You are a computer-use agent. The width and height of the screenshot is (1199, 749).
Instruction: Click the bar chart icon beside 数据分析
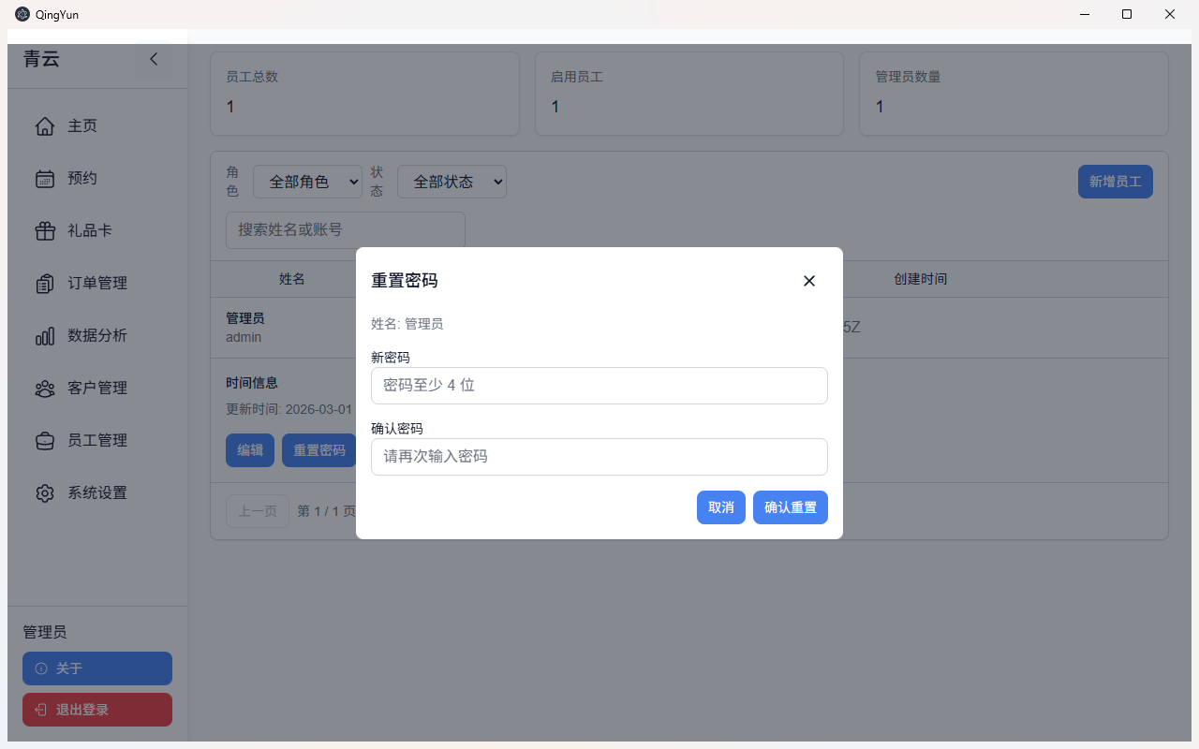(45, 335)
